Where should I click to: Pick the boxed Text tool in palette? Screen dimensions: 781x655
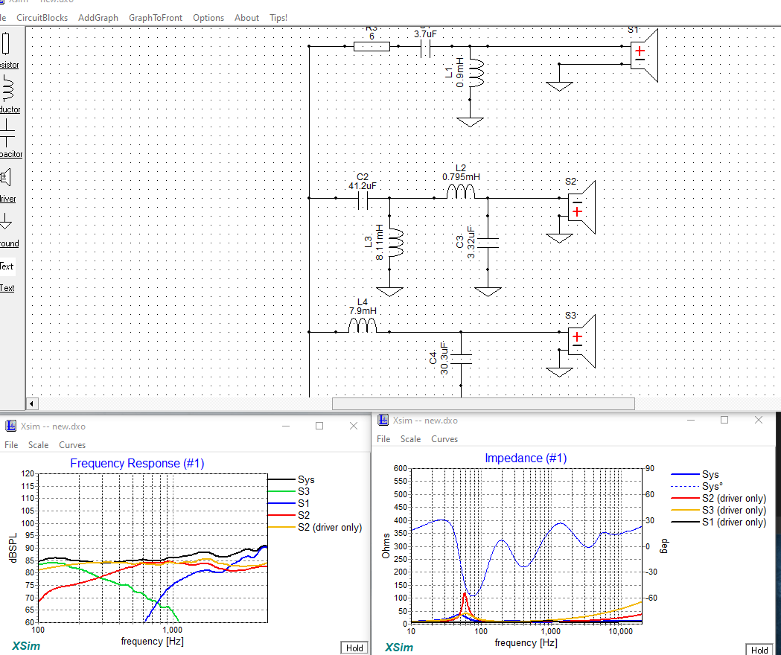point(7,266)
